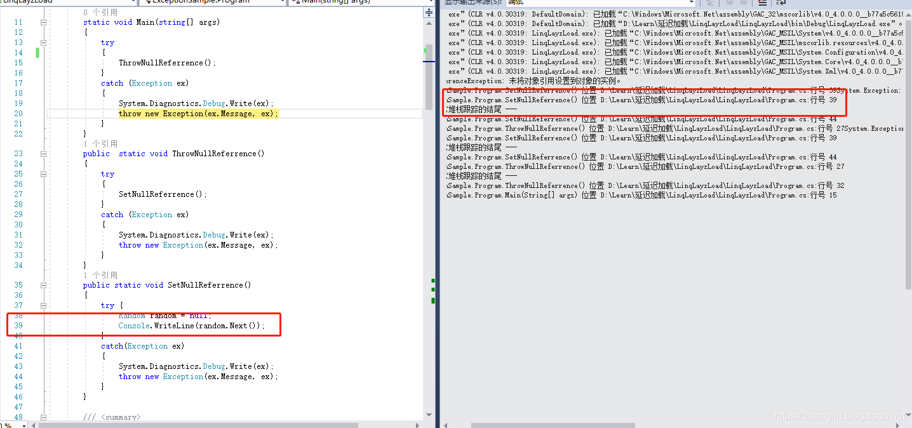This screenshot has width=912, height=428.
Task: Collapse the try block at line 25
Action: click(x=43, y=174)
